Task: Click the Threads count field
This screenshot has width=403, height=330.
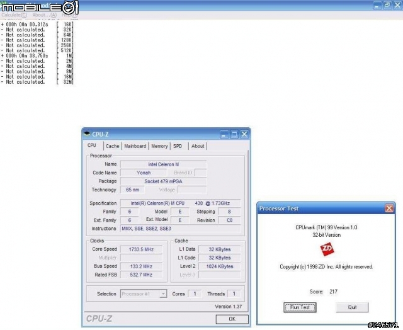Action: 234,293
